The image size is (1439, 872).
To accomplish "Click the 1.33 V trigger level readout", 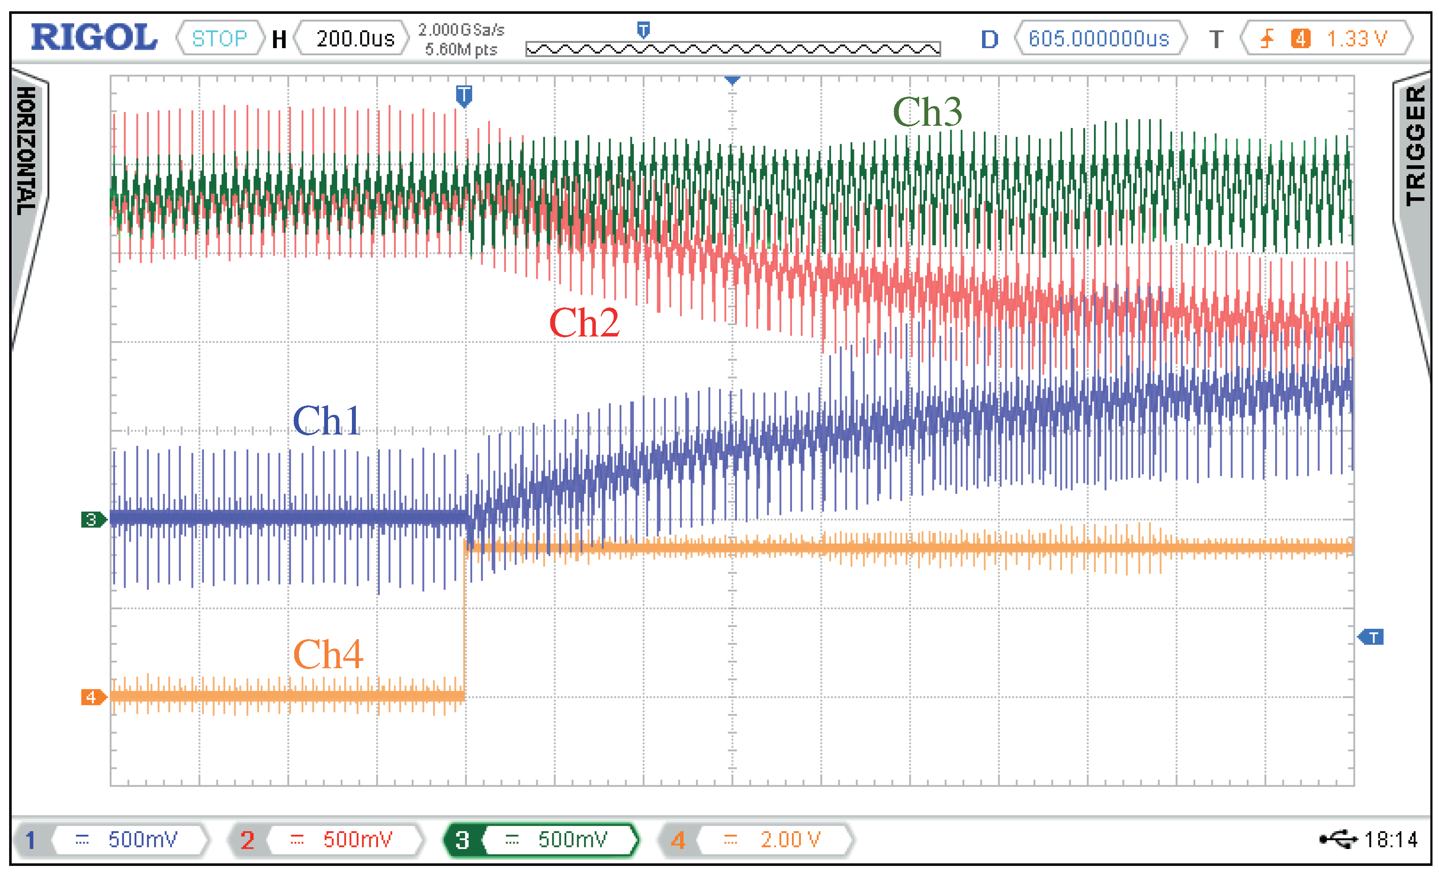I will [x=1356, y=39].
